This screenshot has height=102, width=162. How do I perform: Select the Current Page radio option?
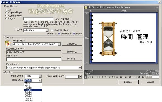pyautogui.click(x=6, y=13)
